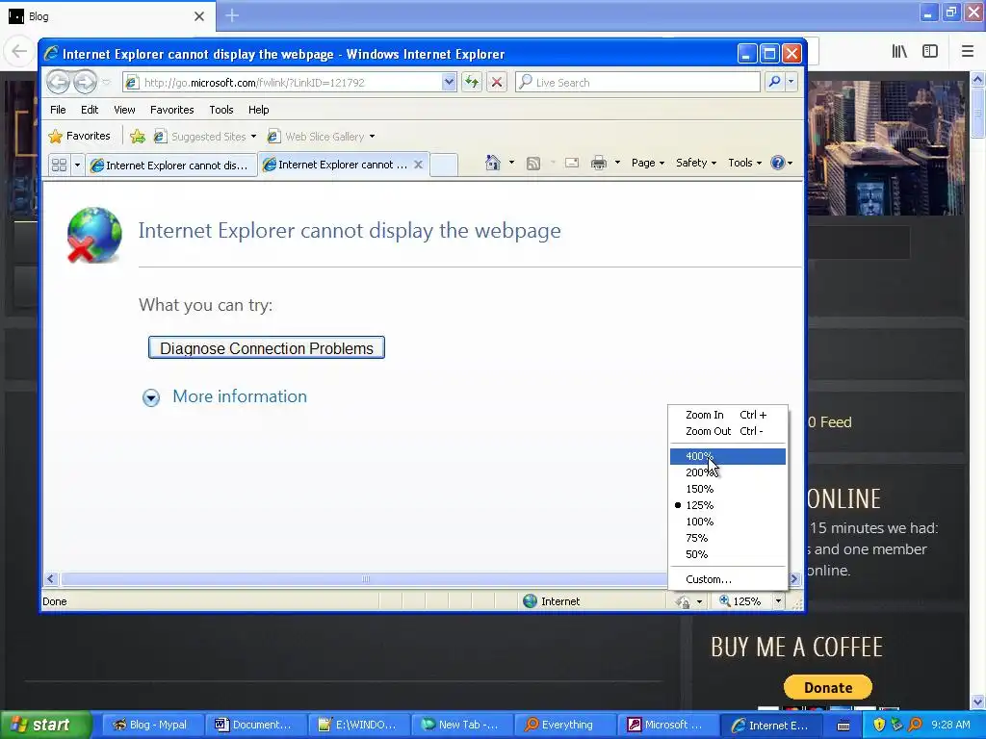Click the horizontal scrollbar thumb
The height and width of the screenshot is (739, 986).
coord(365,578)
